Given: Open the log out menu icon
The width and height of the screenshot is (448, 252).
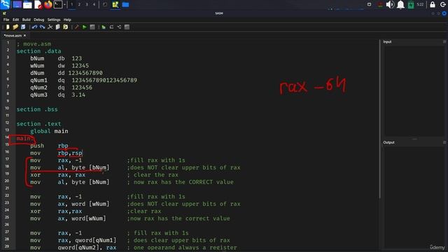Looking at the screenshot, I should [x=443, y=5].
